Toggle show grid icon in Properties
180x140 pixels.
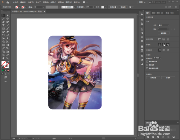pos(164,39)
